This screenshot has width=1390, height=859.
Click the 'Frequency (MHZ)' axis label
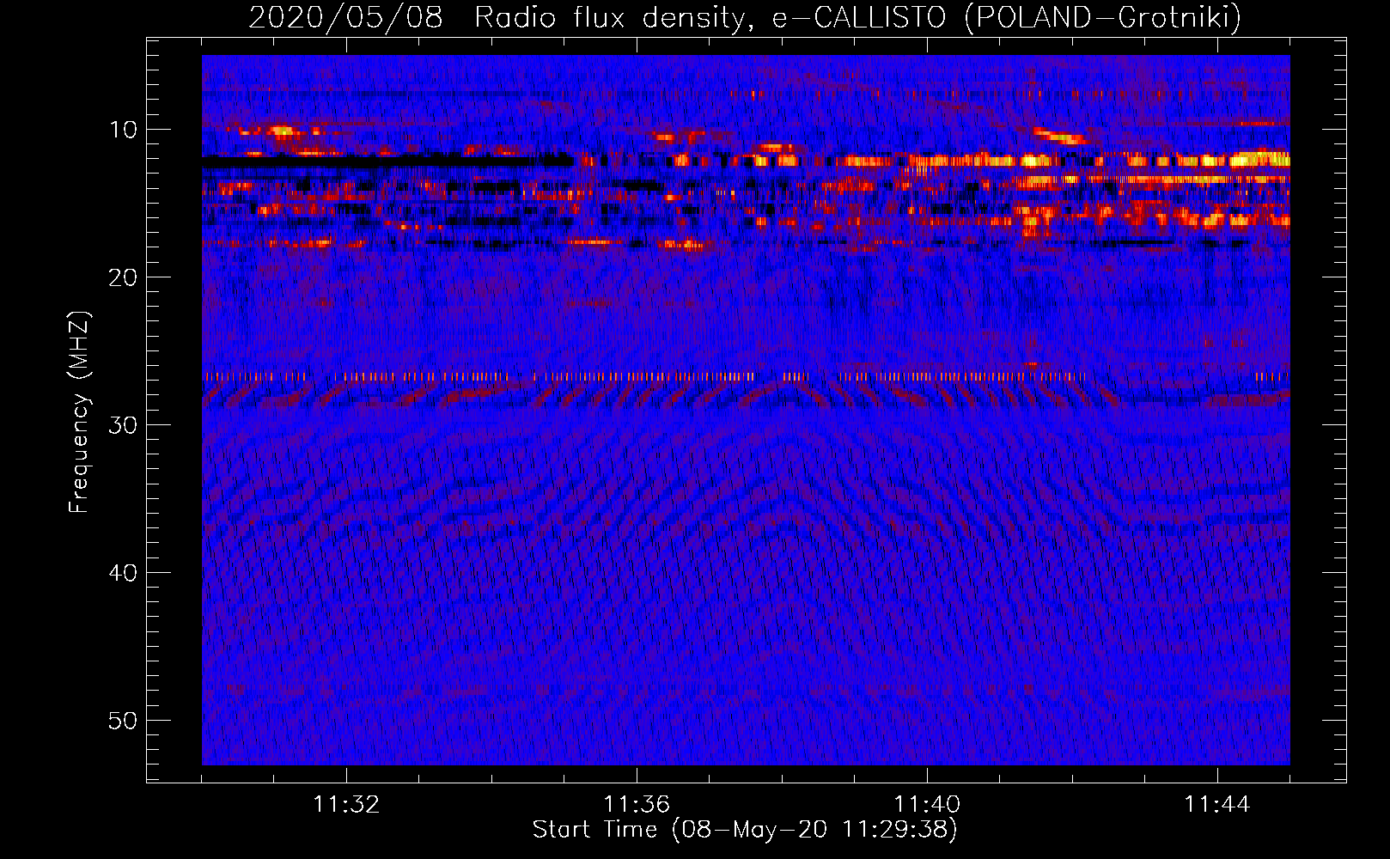[79, 411]
